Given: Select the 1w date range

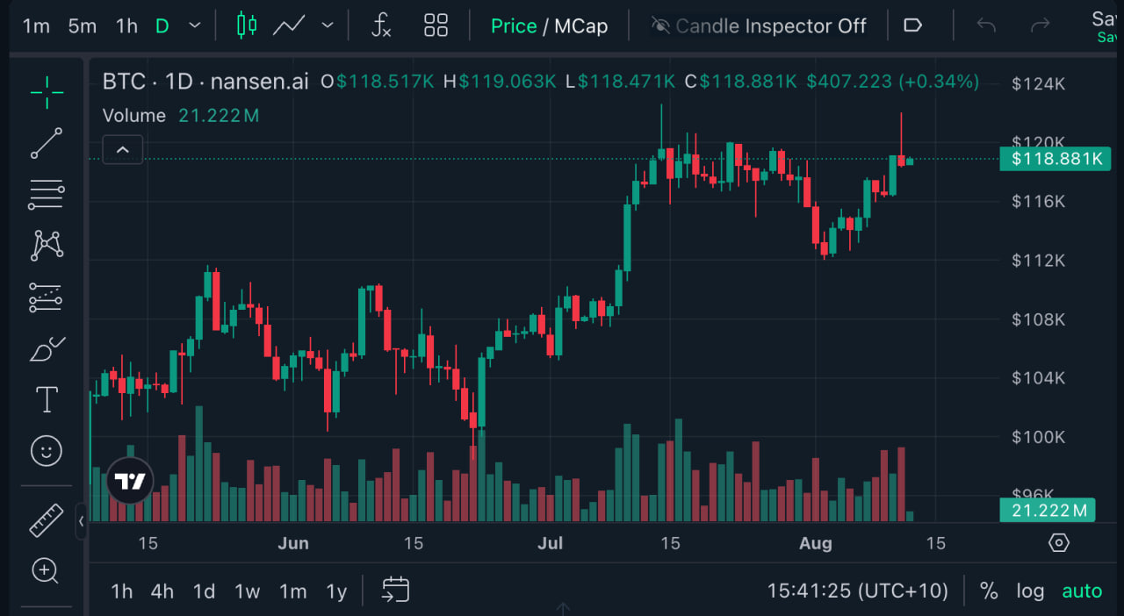Looking at the screenshot, I should pos(247,591).
